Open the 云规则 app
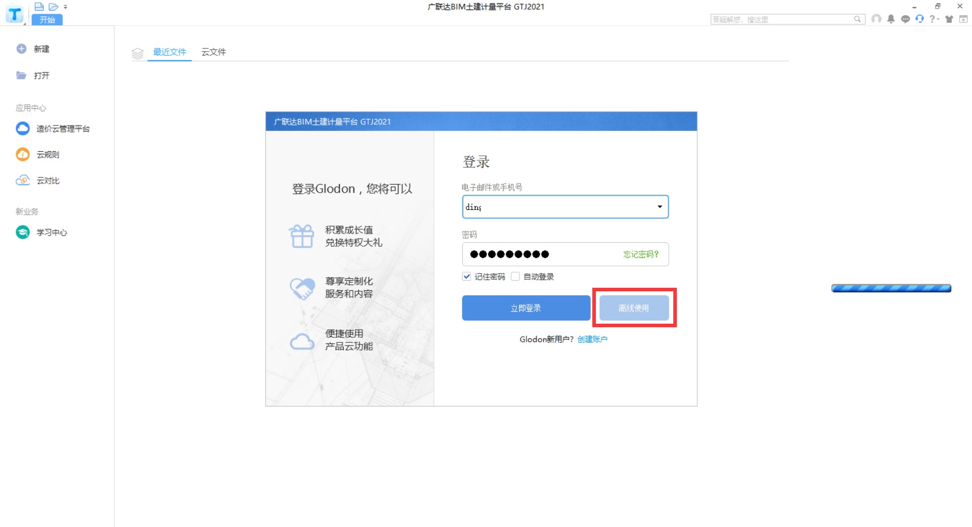972x527 pixels. pos(38,154)
